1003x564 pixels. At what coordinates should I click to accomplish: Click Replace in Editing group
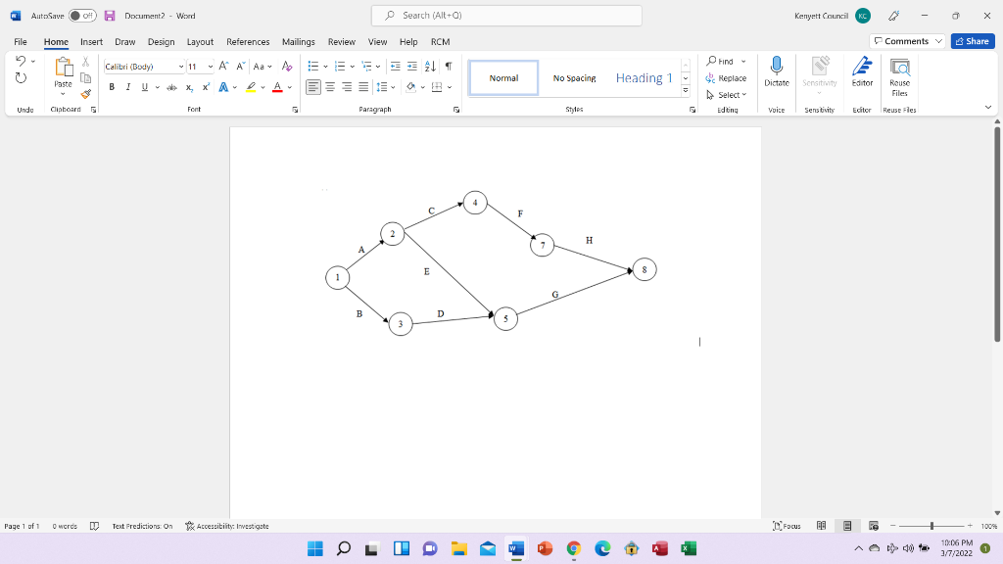726,78
